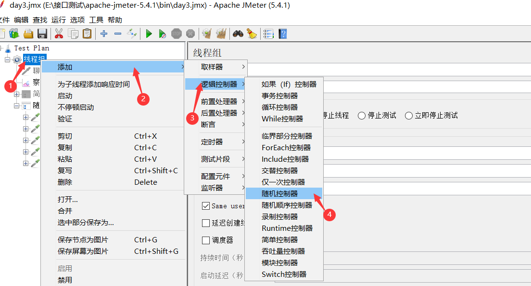Choose 仅一次控制器 from the submenu
531x286 pixels.
coord(284,182)
